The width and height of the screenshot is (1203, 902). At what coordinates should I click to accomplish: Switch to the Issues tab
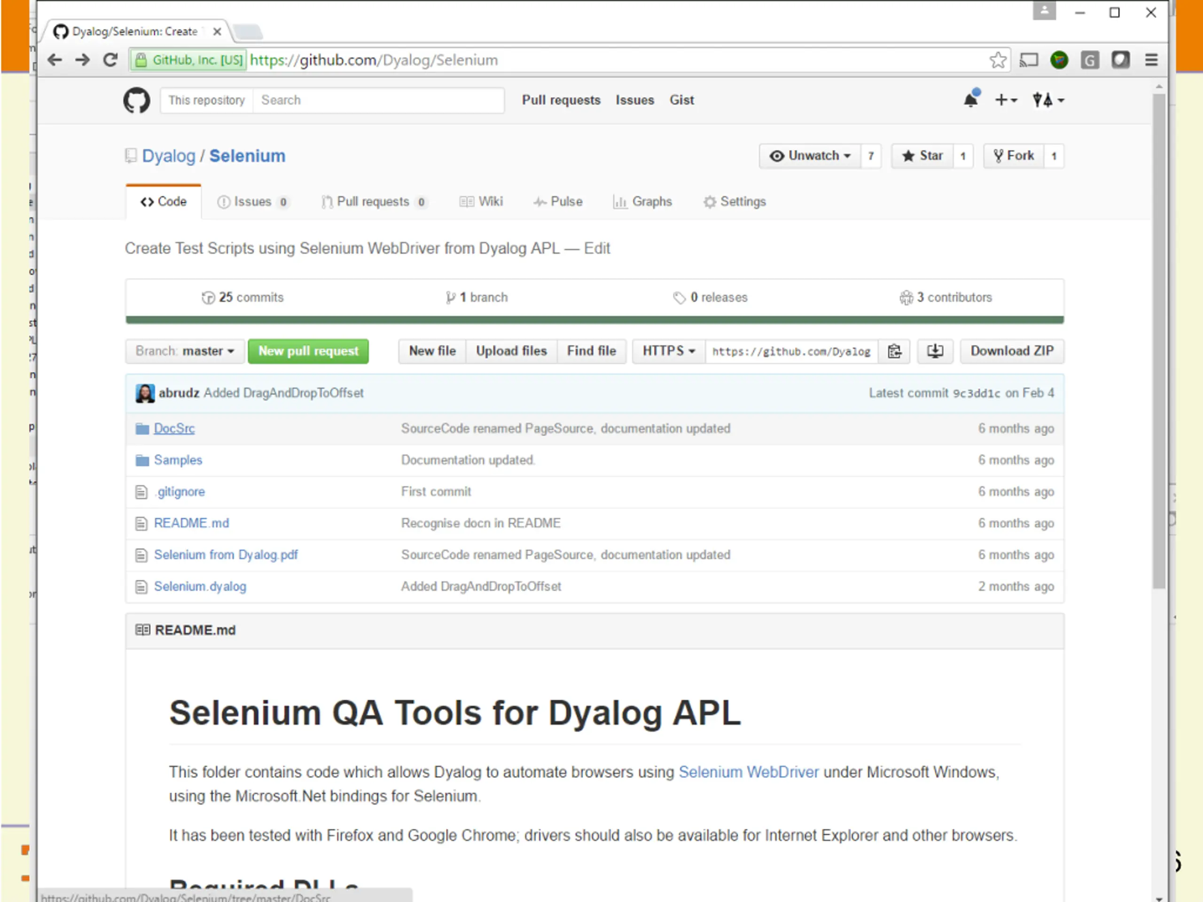(253, 202)
